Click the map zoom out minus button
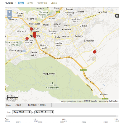Image resolution: width=124 pixels, height=124 pixels. pyautogui.click(x=9, y=16)
